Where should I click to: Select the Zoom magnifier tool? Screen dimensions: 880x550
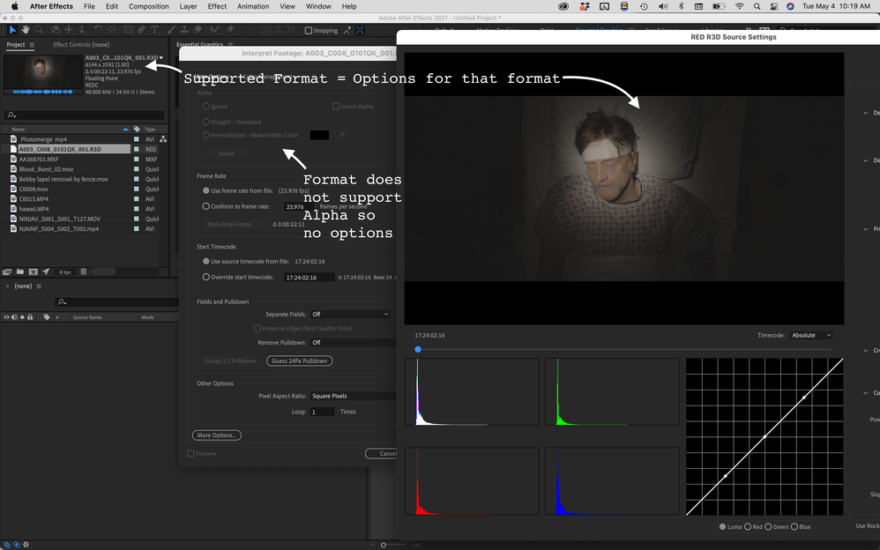point(38,30)
